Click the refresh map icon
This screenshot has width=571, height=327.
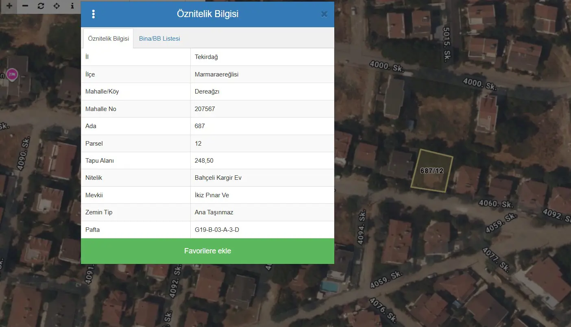pos(41,6)
